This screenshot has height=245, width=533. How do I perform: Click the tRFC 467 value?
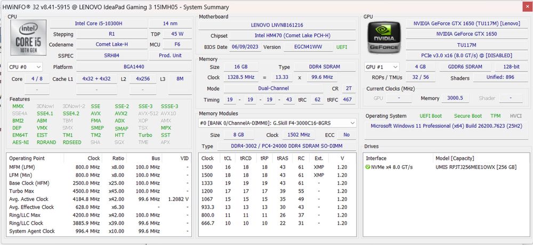(348, 100)
